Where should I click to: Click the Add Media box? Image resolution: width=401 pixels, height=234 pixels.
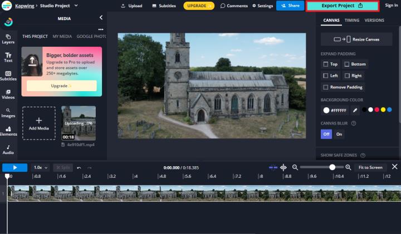point(39,123)
